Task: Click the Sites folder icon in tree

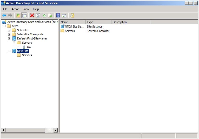Action: click(9, 26)
